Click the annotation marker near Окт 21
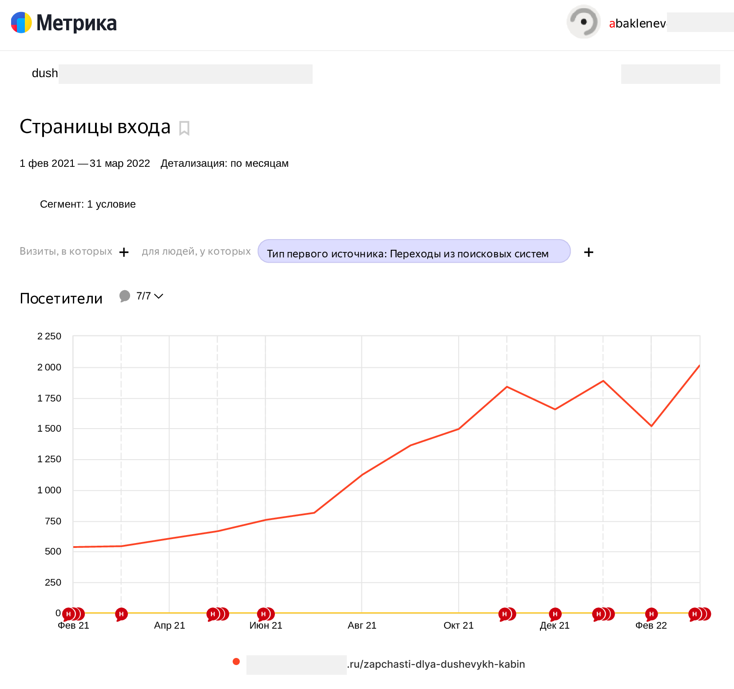The height and width of the screenshot is (689, 734). (x=506, y=614)
